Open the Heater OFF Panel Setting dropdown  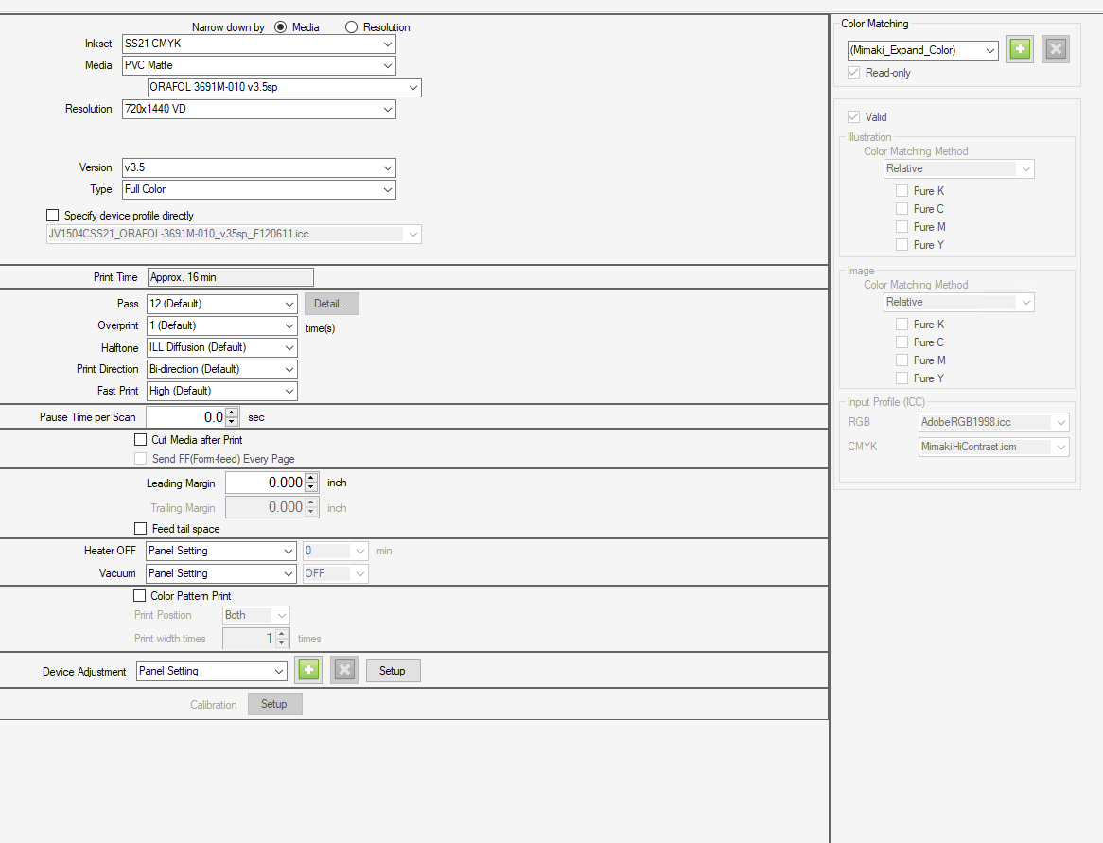pyautogui.click(x=220, y=551)
